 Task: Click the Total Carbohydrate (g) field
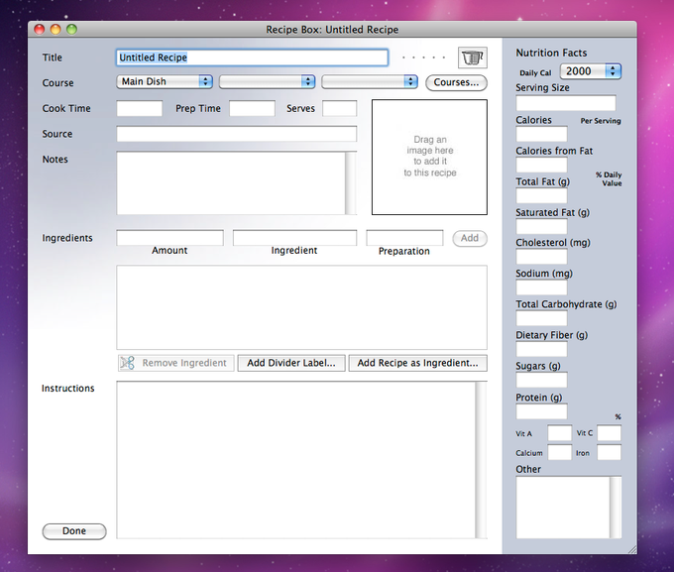541,318
